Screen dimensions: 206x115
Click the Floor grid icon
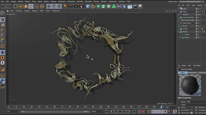pos(130,6)
